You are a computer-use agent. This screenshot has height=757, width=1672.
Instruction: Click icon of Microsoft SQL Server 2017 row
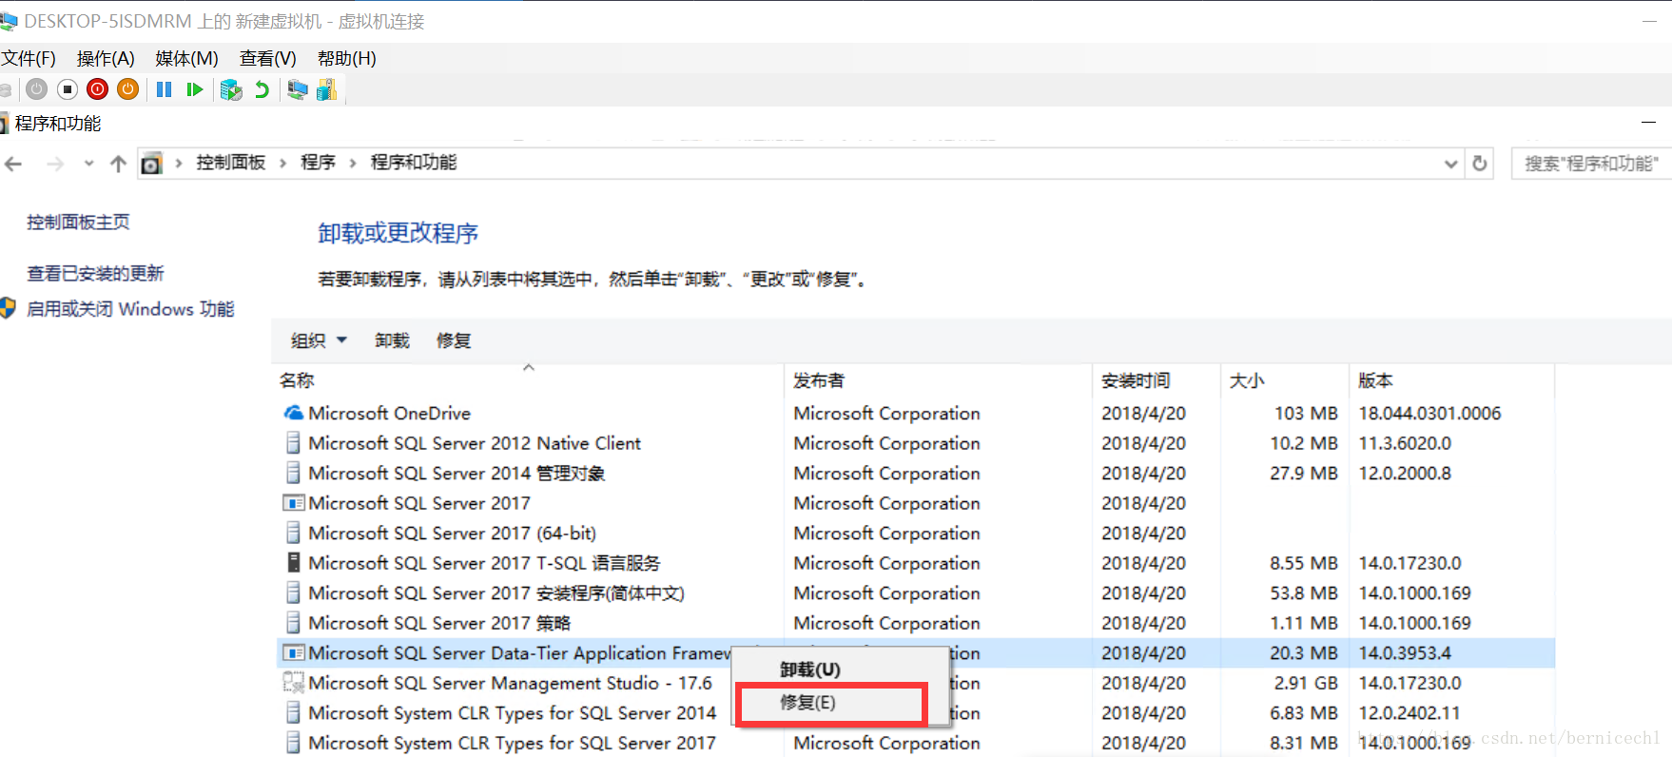pos(294,503)
